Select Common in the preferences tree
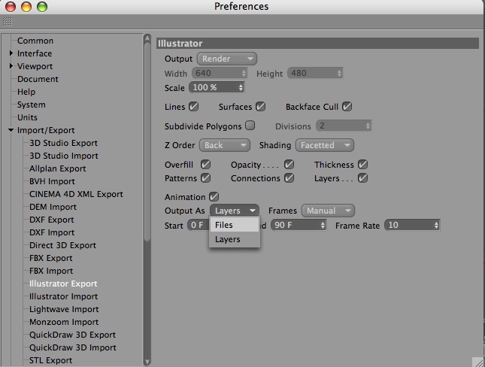Screen dimensions: 485x367 pyautogui.click(x=35, y=41)
